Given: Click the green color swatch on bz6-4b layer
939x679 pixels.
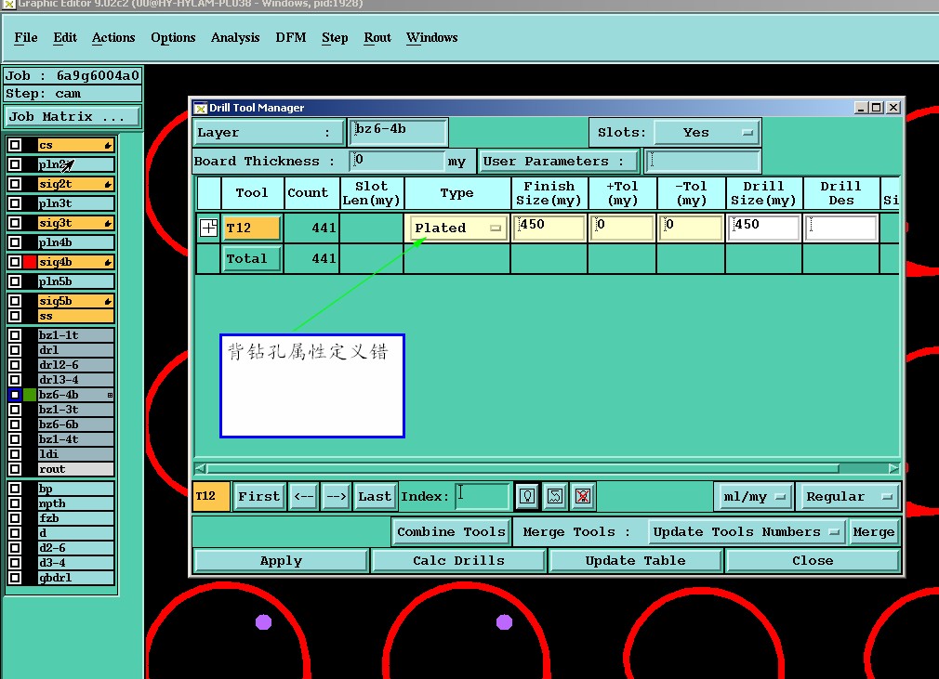Looking at the screenshot, I should pos(30,395).
